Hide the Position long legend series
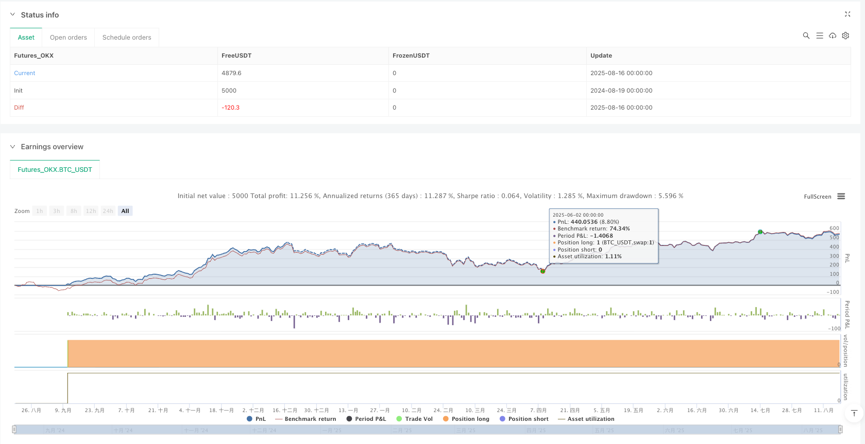The width and height of the screenshot is (865, 444). click(x=466, y=419)
